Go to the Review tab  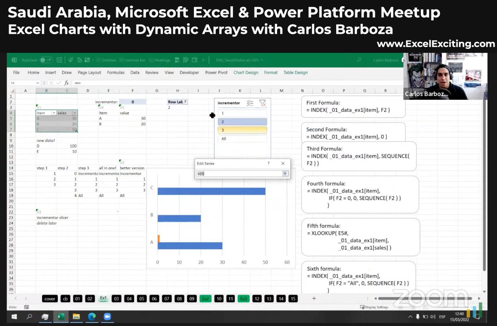[152, 72]
